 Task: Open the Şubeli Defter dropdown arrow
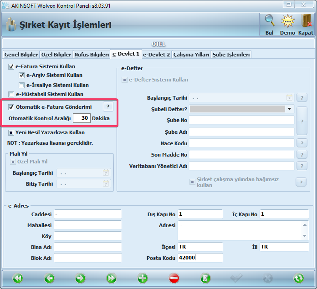[x=290, y=109]
